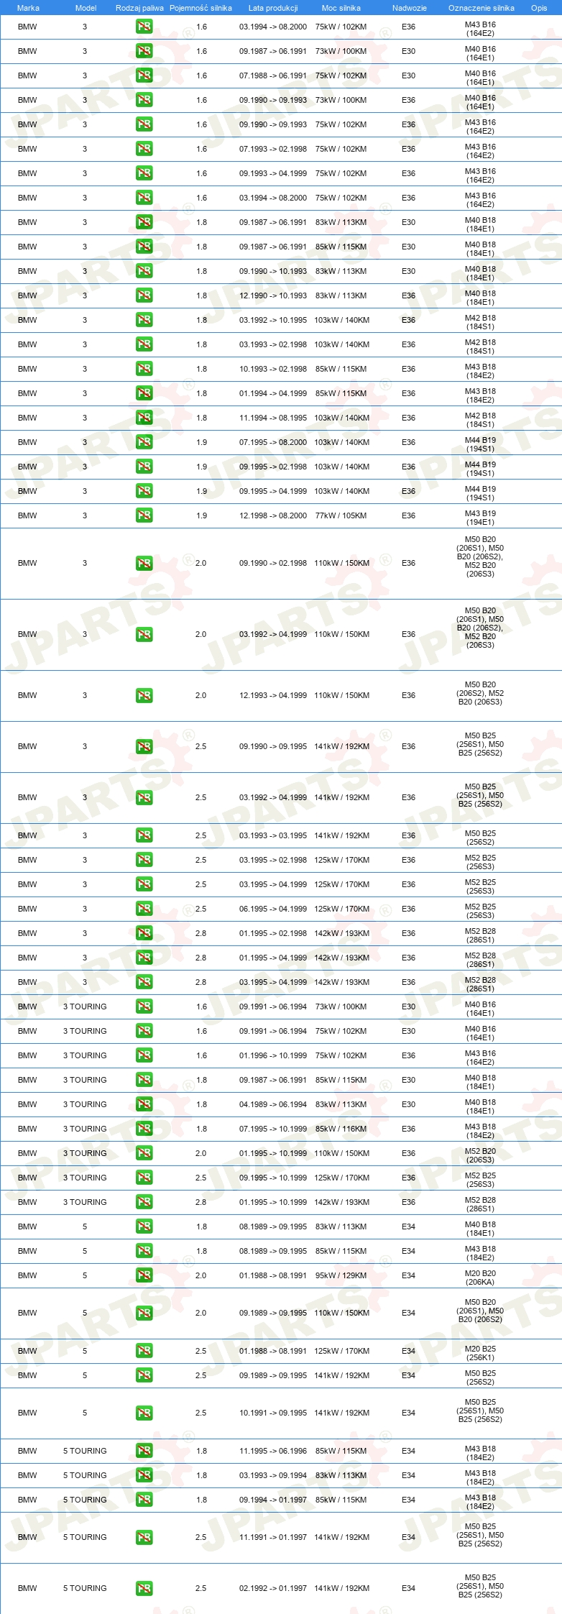
Task: Click the M43 B19 (194E1) engine code cell
Action: coord(480,518)
